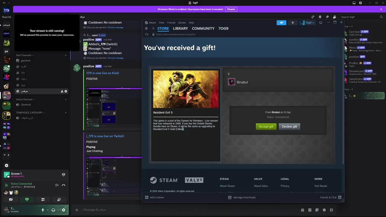The image size is (386, 217).
Task: Turn on camera in Discord voice panel
Action: coord(11,200)
